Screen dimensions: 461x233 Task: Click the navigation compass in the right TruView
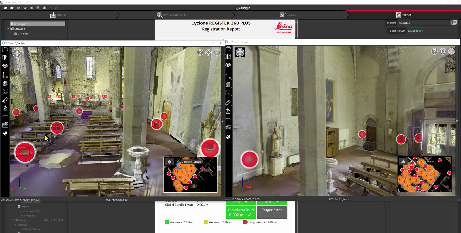click(240, 52)
